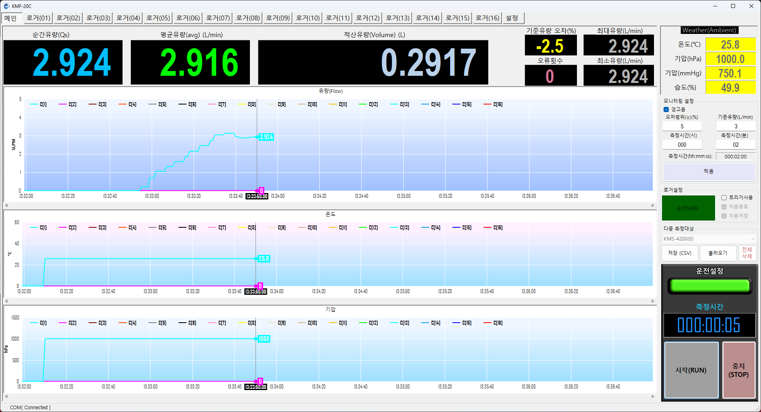761x412 pixels.
Task: Open the KMS-4200(0) device dropdown
Action: point(709,239)
